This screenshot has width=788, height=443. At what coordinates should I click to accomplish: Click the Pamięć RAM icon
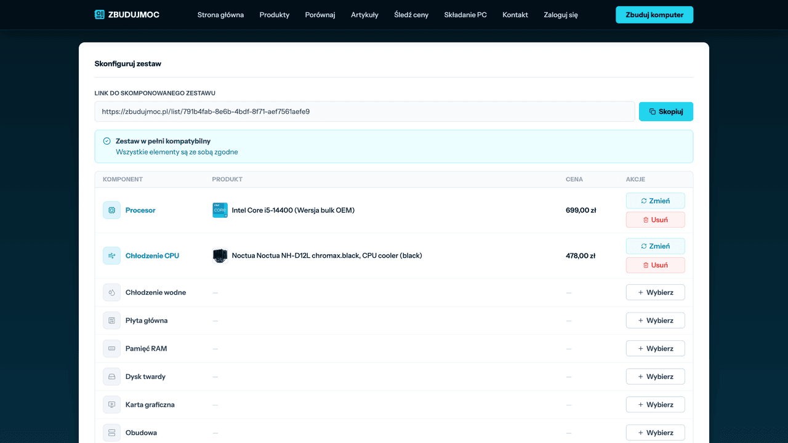click(111, 348)
